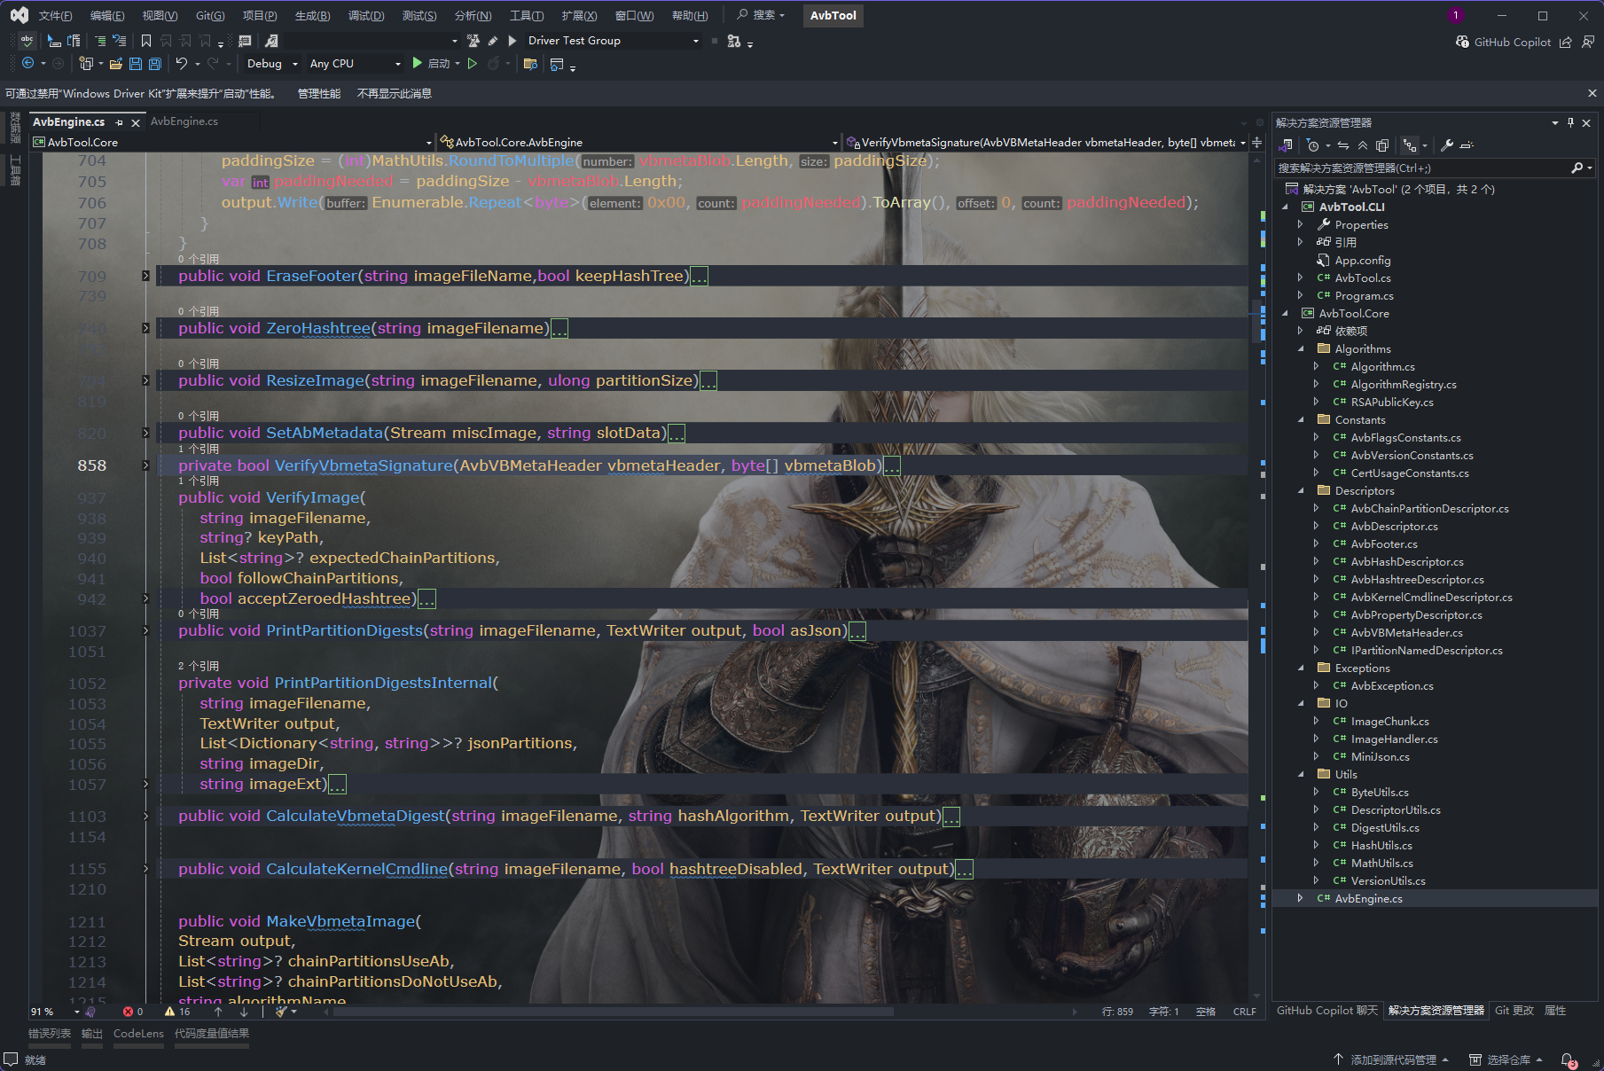Click the Navigate Backward arrow icon
Image resolution: width=1604 pixels, height=1071 pixels.
[x=29, y=64]
